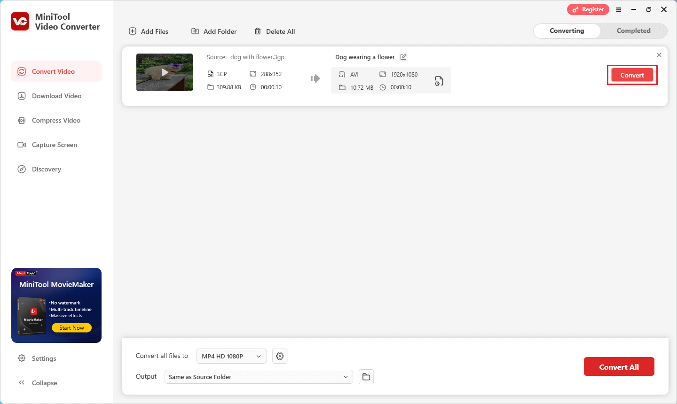677x404 pixels.
Task: Click the 3GP source format label
Action: tap(222, 74)
